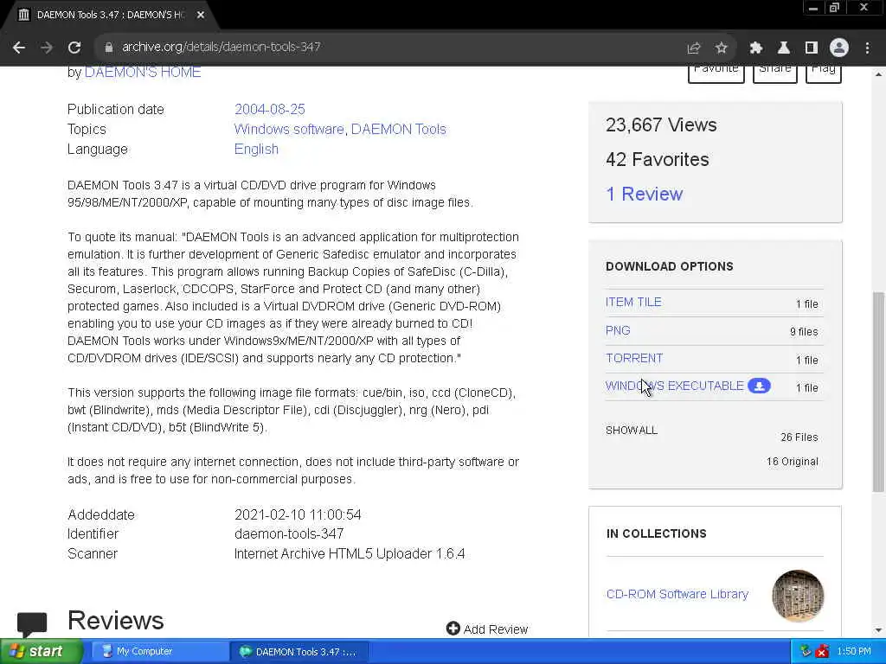Image resolution: width=886 pixels, height=664 pixels.
Task: Open the DAEMON Tools topic link
Action: (398, 130)
